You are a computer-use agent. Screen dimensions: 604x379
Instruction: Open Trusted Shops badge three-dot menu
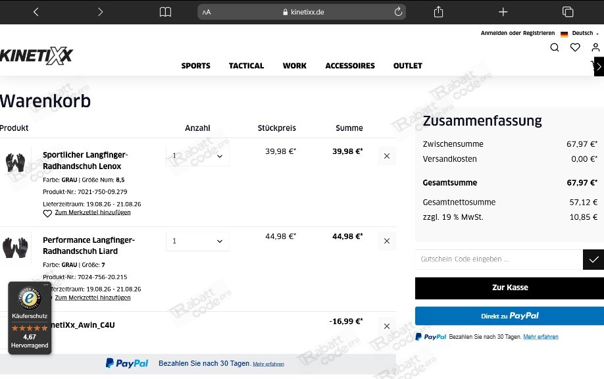click(x=46, y=285)
